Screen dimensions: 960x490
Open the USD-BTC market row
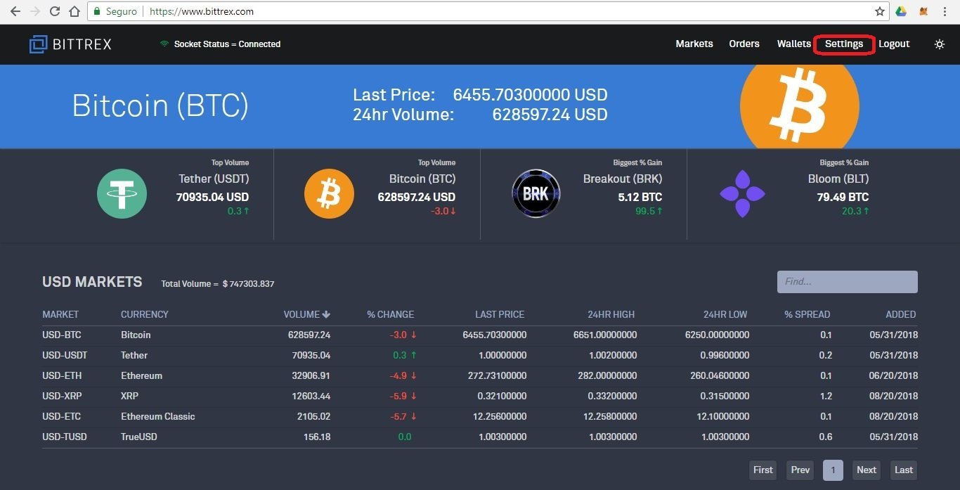480,335
